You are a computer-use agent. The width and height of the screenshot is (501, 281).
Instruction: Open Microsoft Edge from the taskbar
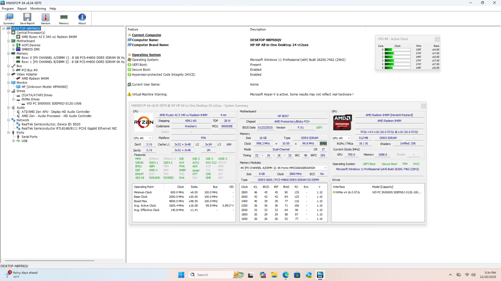tap(286, 275)
